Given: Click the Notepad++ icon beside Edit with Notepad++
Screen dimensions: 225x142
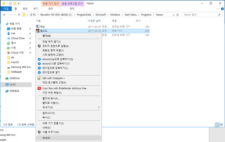Looking at the screenshot, I should (x=39, y=78).
